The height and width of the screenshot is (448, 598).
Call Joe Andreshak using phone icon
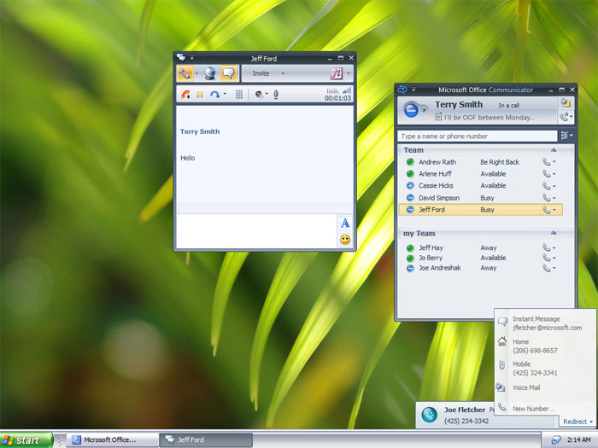(x=547, y=268)
